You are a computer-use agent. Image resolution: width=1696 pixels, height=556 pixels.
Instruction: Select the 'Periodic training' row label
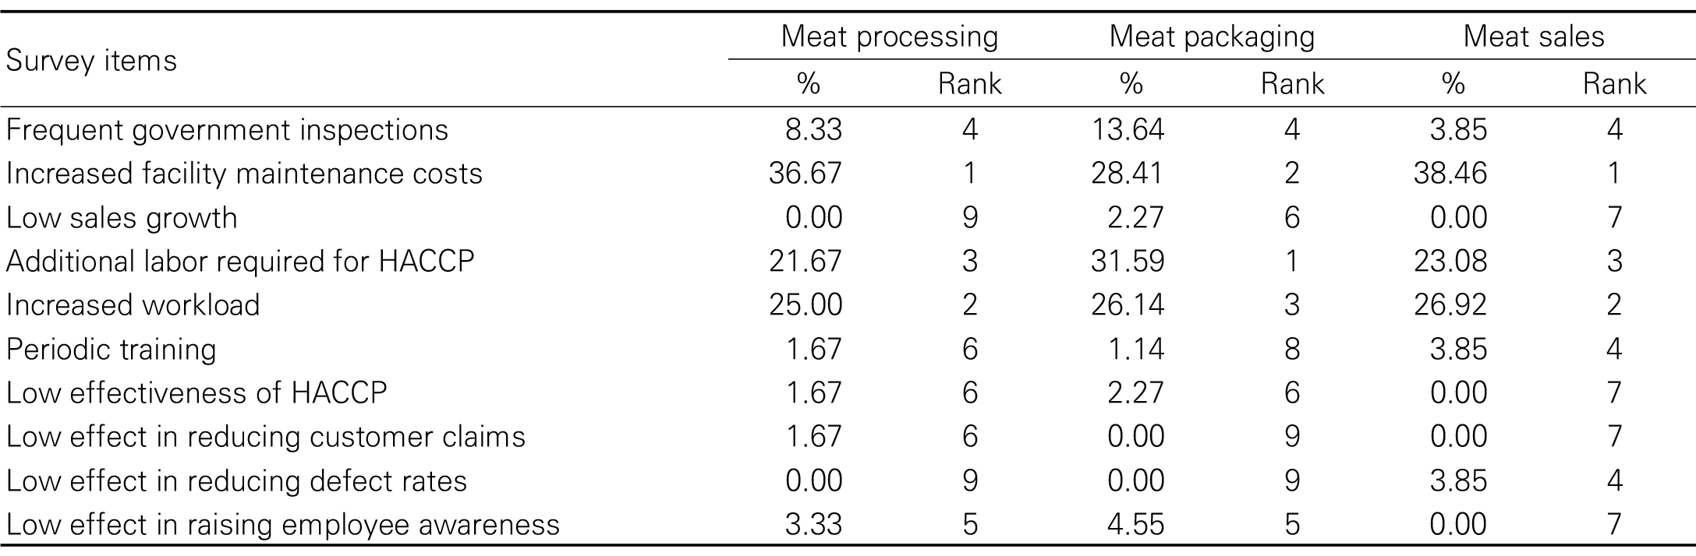(x=111, y=349)
